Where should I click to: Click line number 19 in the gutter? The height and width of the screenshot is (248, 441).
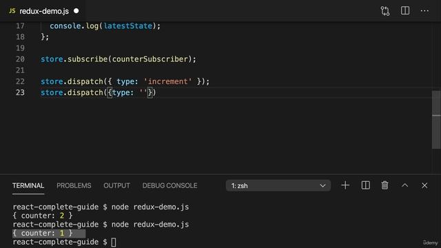[20, 48]
